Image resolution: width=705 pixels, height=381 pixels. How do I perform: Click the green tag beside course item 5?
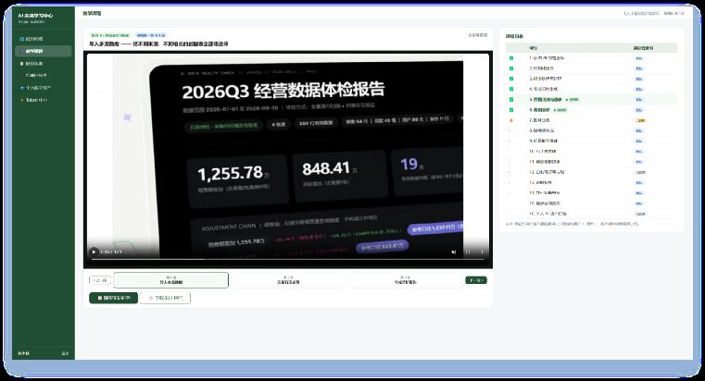coord(573,100)
